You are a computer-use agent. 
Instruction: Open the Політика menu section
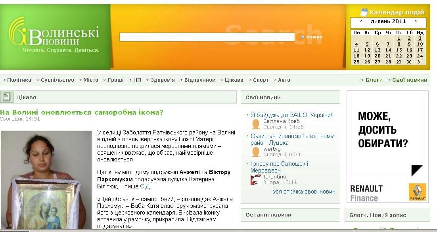(x=19, y=80)
